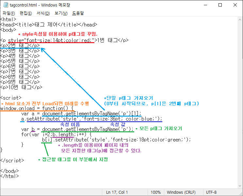Image resolution: width=243 pixels, height=196 pixels.
Task: Open the 편집(E) menu
Action: point(26,13)
